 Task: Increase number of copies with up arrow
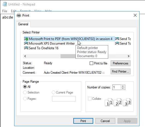pyautogui.click(x=123, y=86)
